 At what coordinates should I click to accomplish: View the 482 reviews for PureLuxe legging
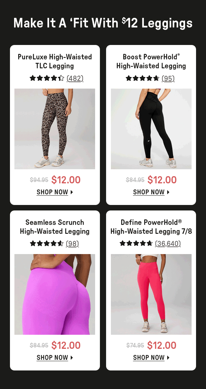point(75,78)
